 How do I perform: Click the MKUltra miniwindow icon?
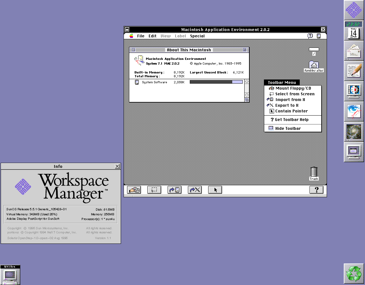click(10, 275)
